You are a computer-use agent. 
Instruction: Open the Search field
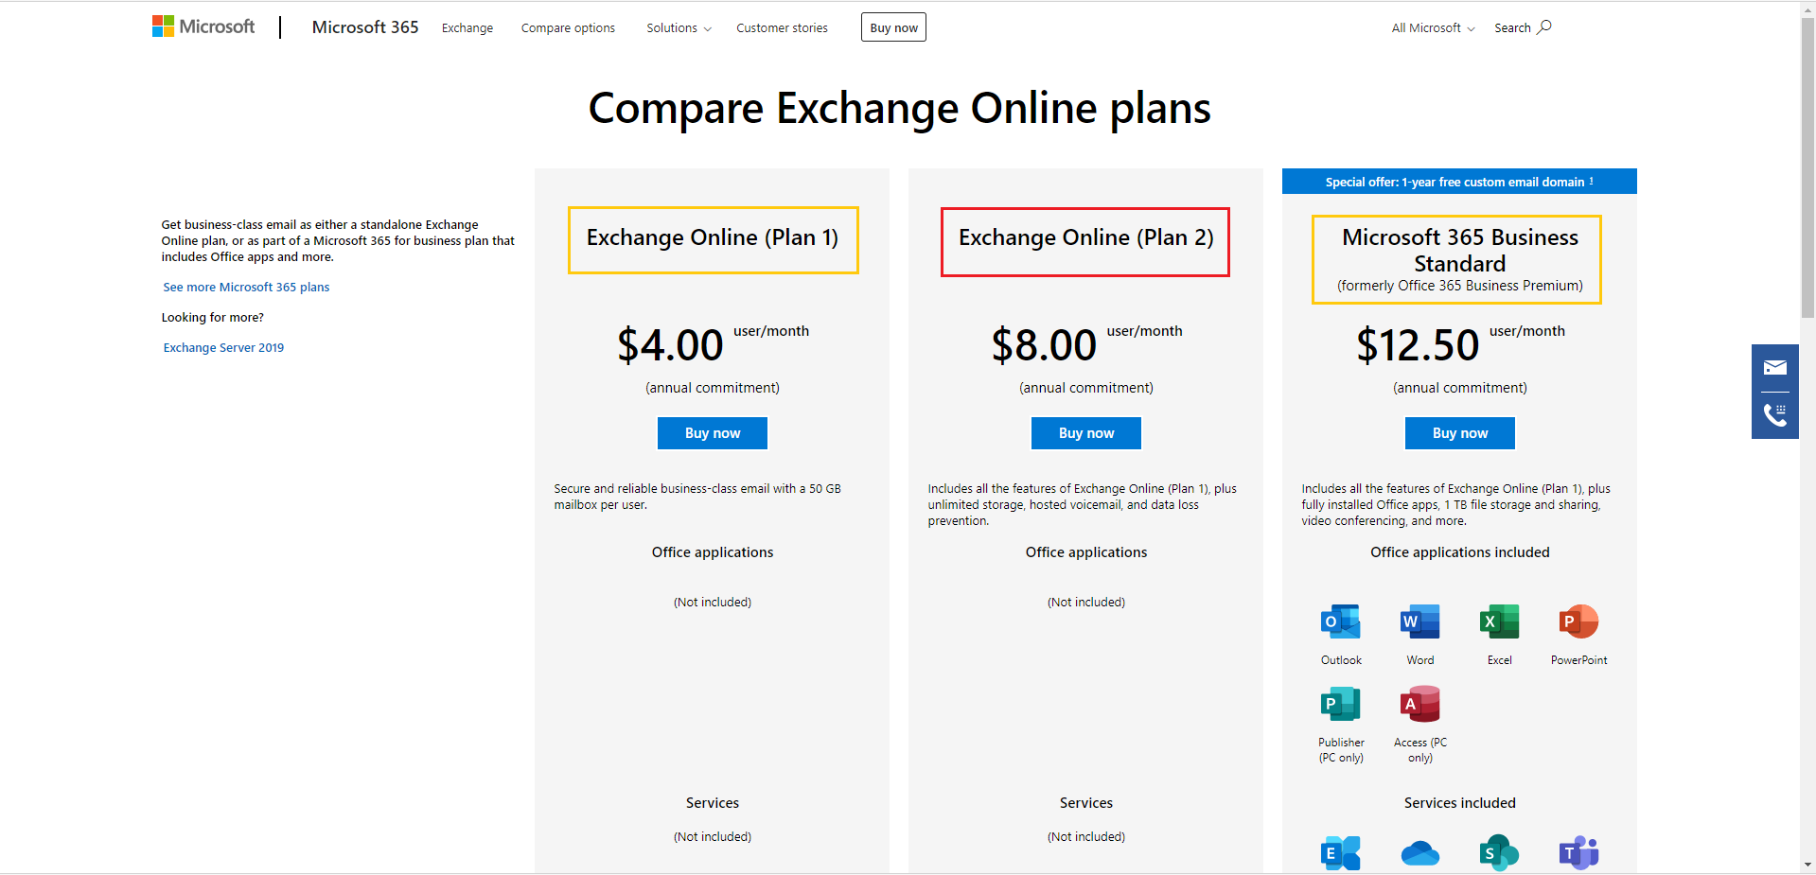click(x=1521, y=27)
